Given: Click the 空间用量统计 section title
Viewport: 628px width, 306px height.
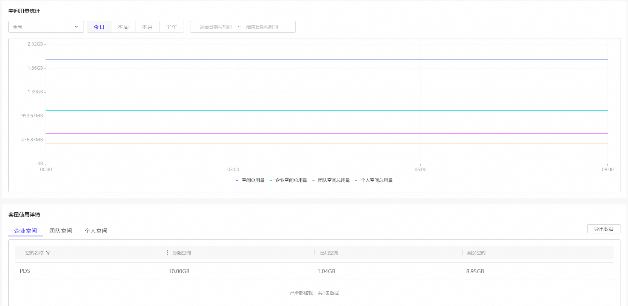Looking at the screenshot, I should click(24, 11).
